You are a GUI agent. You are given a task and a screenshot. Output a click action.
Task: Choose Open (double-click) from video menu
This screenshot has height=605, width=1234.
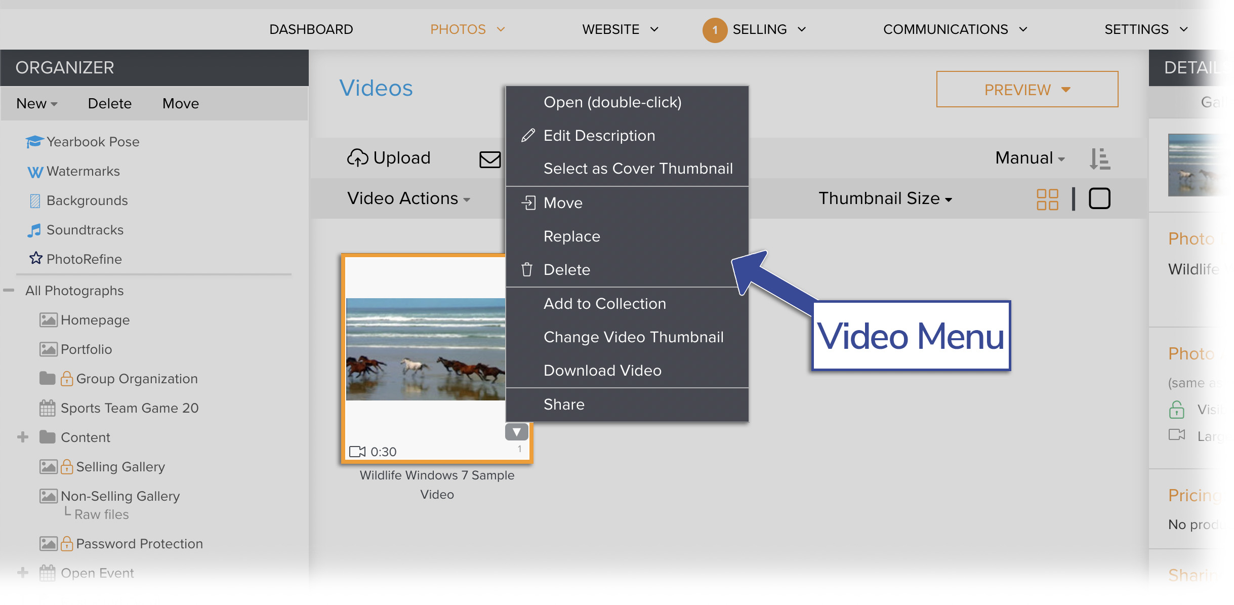(627, 102)
